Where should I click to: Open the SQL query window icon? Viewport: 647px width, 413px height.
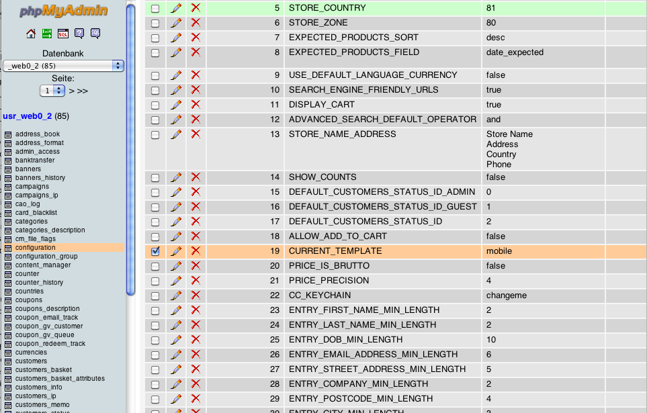[x=63, y=34]
